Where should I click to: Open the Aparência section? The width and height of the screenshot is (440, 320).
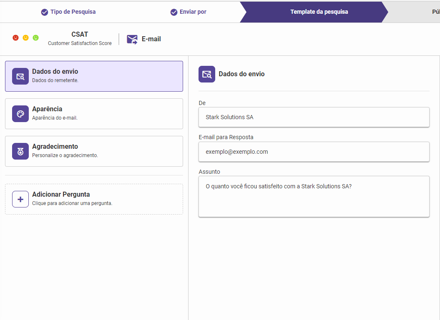[x=94, y=114]
